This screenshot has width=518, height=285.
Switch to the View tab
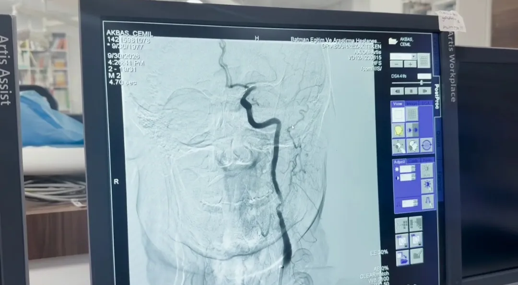(x=398, y=104)
